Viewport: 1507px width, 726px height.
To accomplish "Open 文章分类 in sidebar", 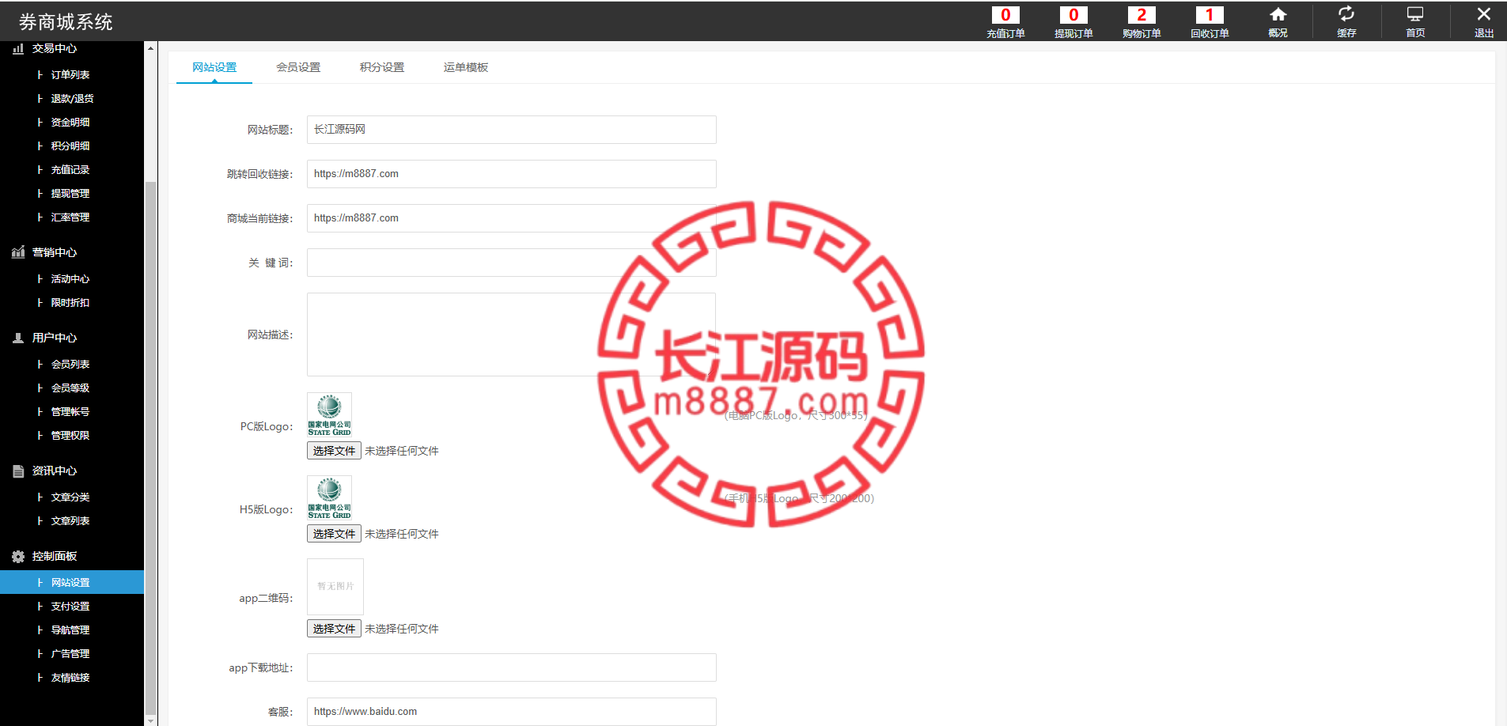I will [71, 497].
